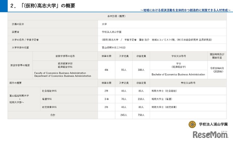Click 学位又は称号 header in the 既存の概要 row
233x143 pixels.
click(x=188, y=83)
